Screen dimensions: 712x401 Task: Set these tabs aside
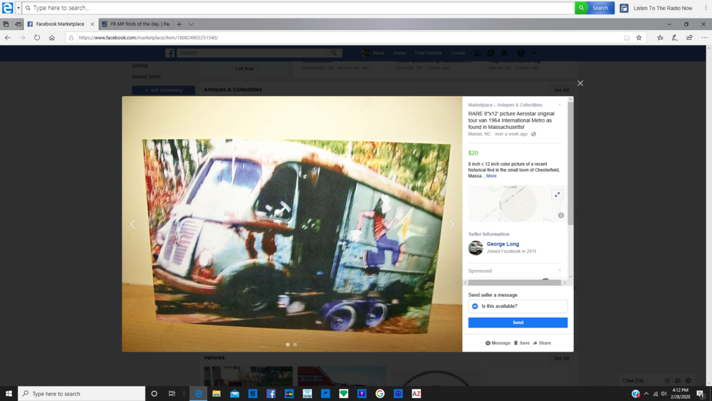coord(18,24)
